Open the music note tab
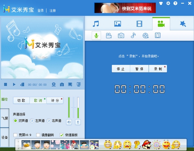This screenshot has width=194, height=151. point(96,24)
